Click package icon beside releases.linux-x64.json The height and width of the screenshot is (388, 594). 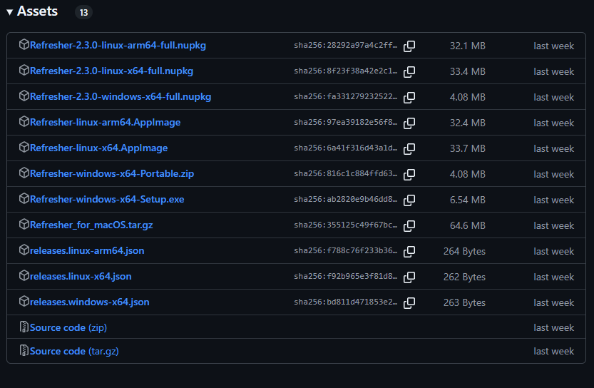(x=24, y=276)
